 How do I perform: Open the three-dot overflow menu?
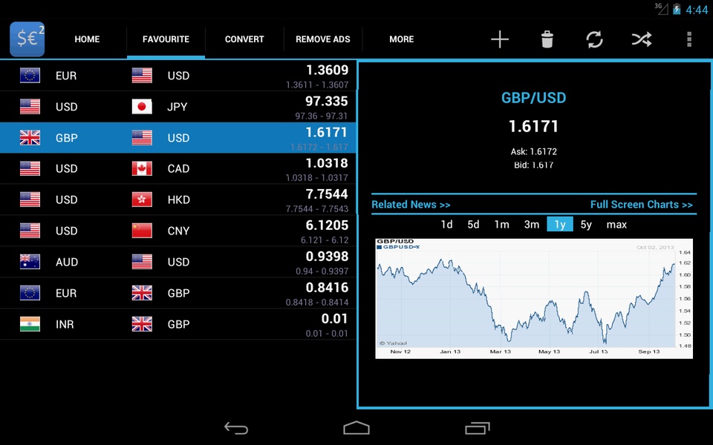[x=689, y=39]
